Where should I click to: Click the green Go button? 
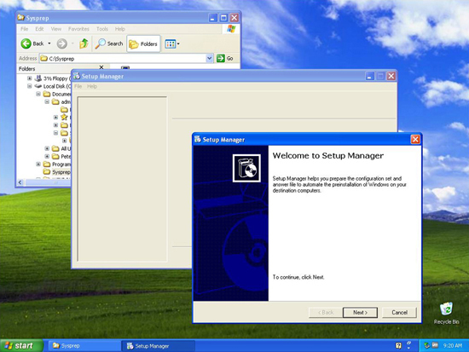[x=225, y=58]
